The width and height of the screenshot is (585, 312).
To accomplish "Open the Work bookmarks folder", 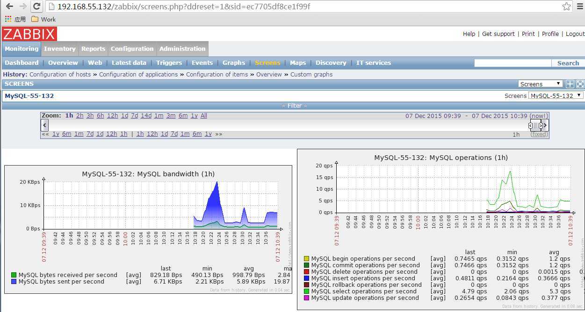I will pyautogui.click(x=43, y=19).
